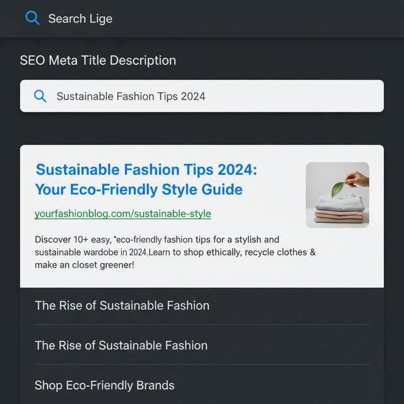Click the search icon inside the keyword field
Screen dimensions: 404x404
coord(40,96)
